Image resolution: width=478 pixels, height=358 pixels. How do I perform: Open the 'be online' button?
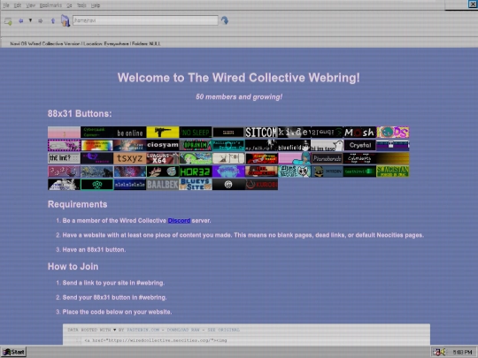(130, 133)
